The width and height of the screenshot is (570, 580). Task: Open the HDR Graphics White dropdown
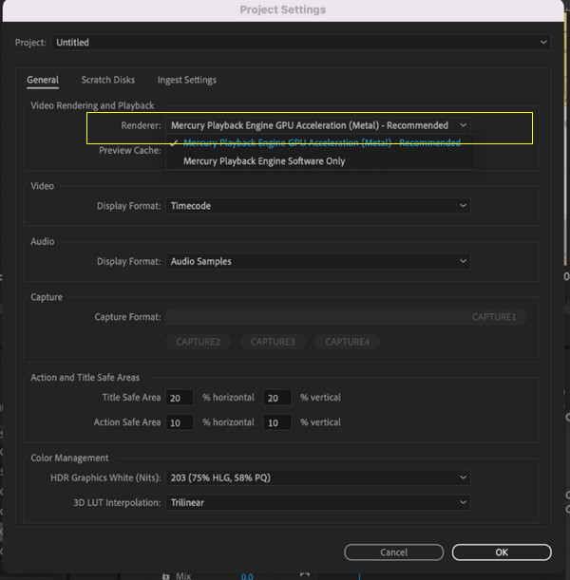[318, 478]
